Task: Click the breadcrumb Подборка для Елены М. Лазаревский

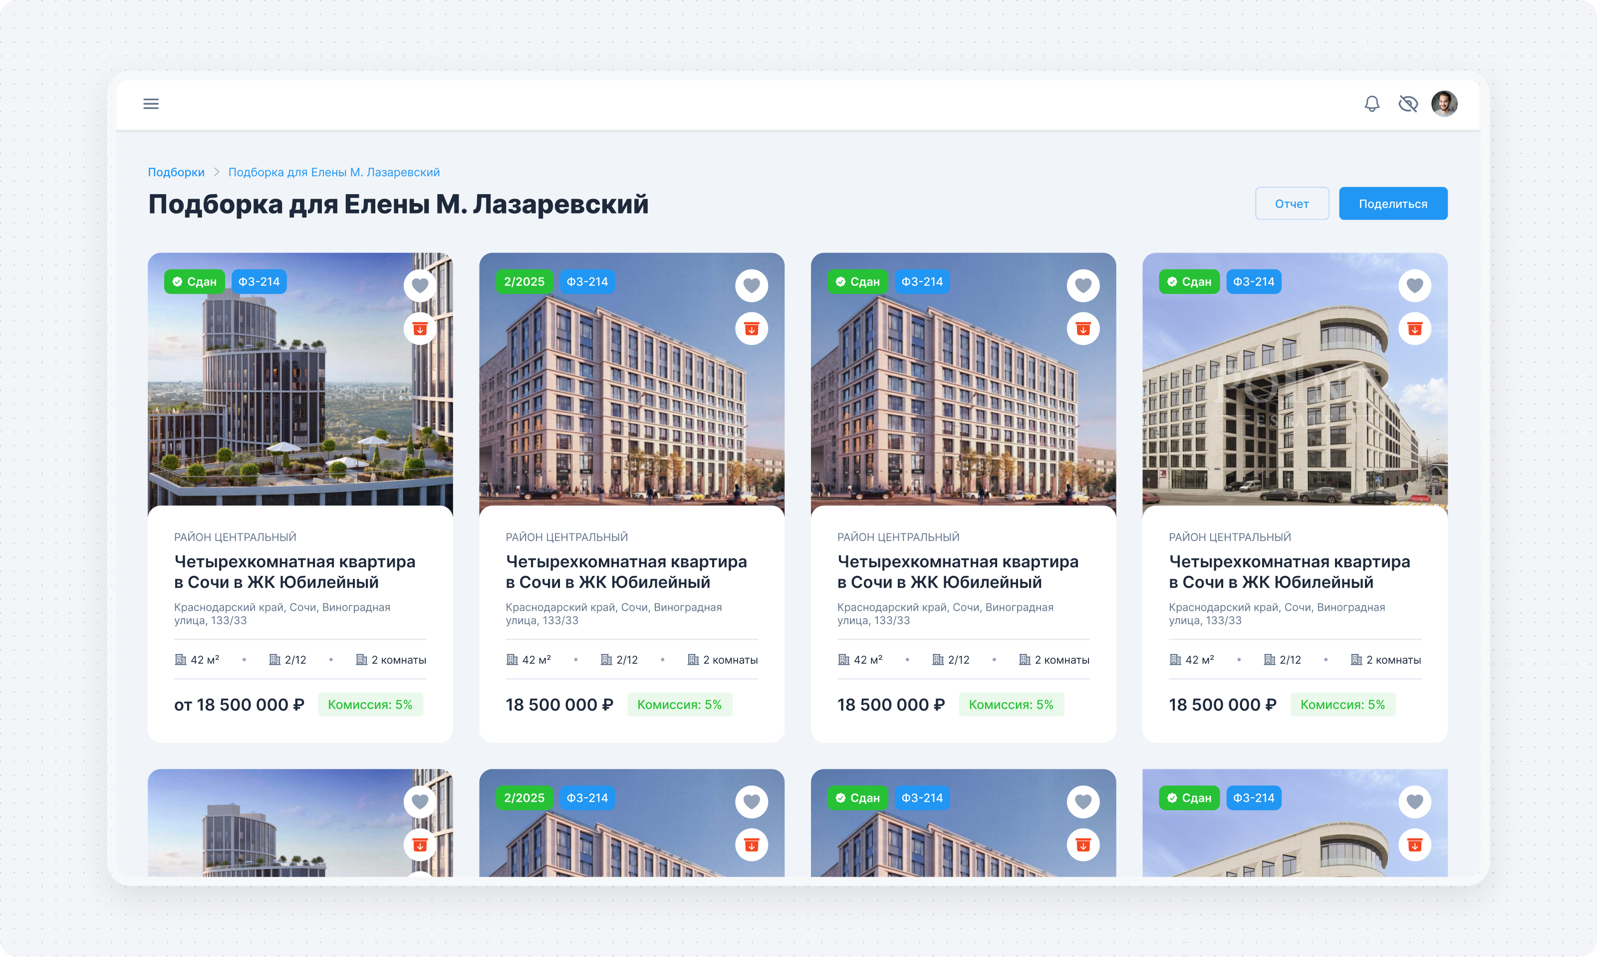Action: pos(334,172)
